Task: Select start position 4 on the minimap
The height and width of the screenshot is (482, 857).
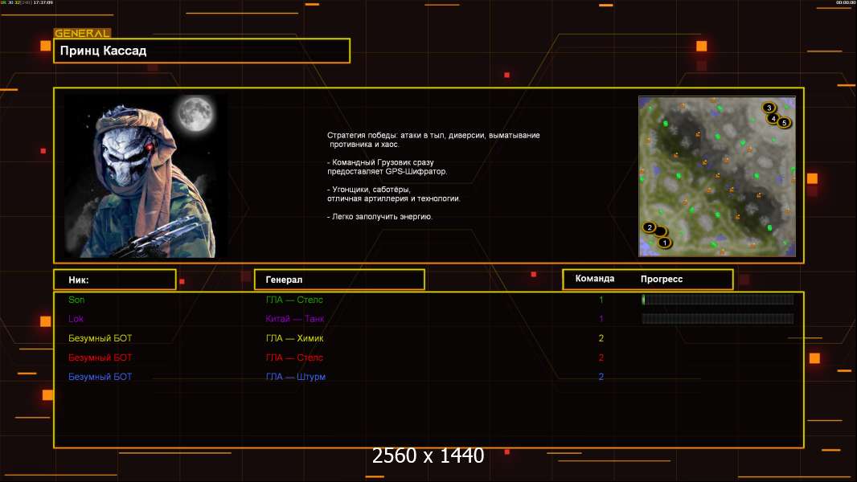Action: coord(773,119)
